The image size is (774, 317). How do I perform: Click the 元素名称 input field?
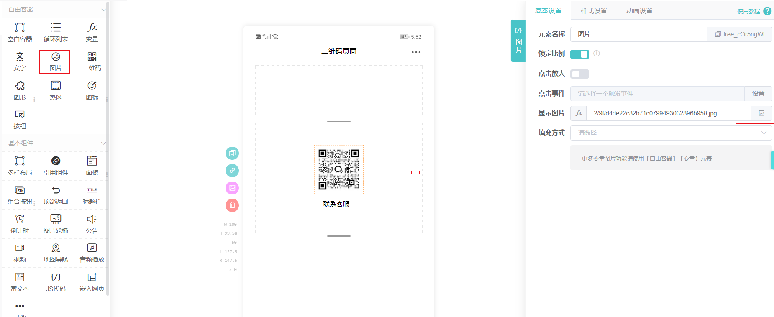639,34
